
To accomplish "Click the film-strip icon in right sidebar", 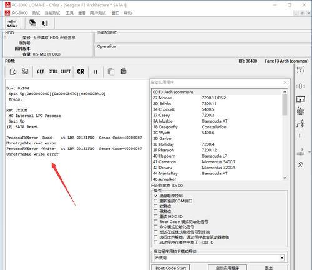I will 300,99.
